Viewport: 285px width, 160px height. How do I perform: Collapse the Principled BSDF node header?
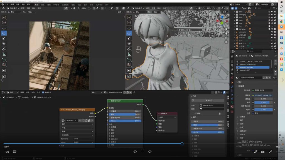tap(109, 101)
